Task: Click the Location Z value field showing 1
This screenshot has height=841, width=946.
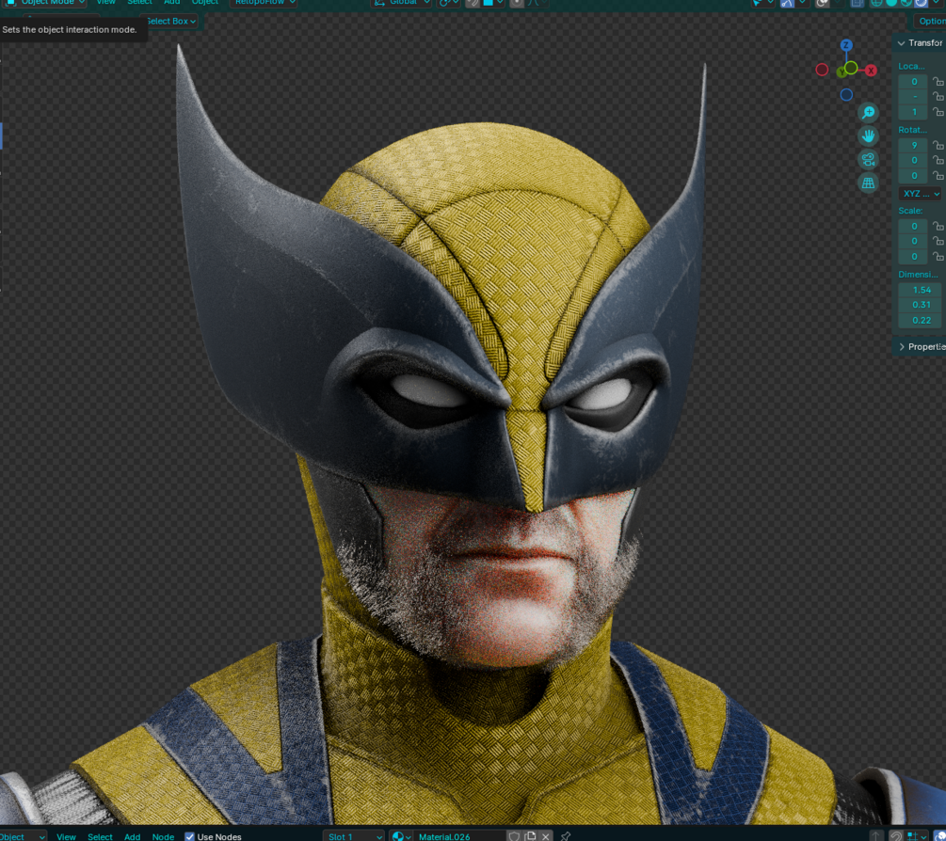Action: pyautogui.click(x=913, y=112)
